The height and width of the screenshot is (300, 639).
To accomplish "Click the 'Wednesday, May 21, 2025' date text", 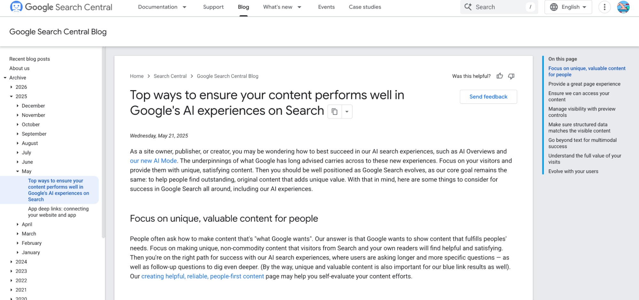I will [159, 136].
